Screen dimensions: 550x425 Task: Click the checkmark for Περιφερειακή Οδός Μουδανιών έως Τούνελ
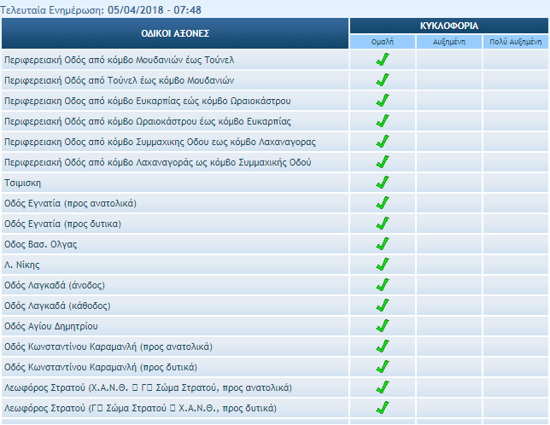[x=383, y=60]
